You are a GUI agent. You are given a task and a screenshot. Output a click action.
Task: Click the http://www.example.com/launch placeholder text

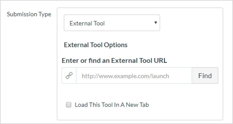(x=125, y=76)
